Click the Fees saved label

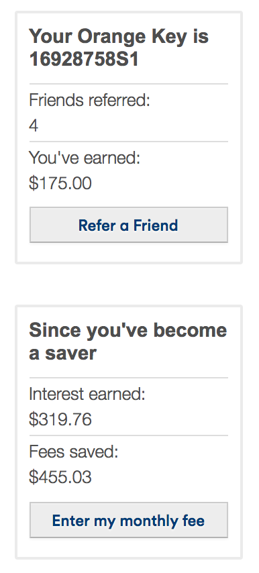coord(74,452)
